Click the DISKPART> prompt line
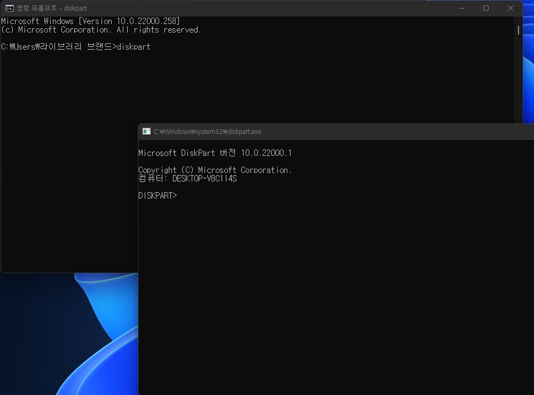The height and width of the screenshot is (395, 534). point(158,195)
